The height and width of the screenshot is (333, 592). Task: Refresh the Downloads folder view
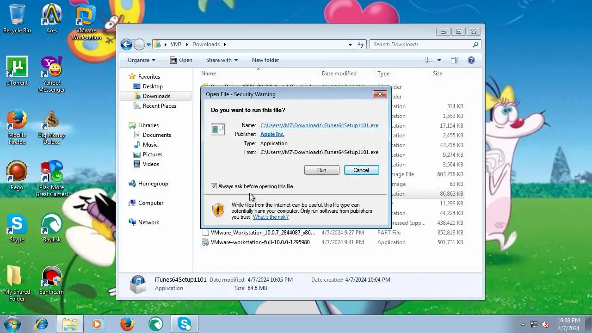point(361,44)
